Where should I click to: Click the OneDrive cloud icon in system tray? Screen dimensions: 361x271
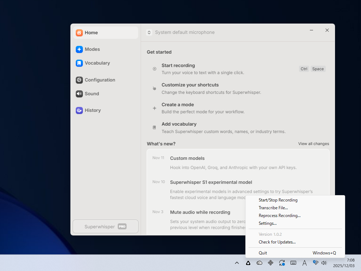point(259,263)
